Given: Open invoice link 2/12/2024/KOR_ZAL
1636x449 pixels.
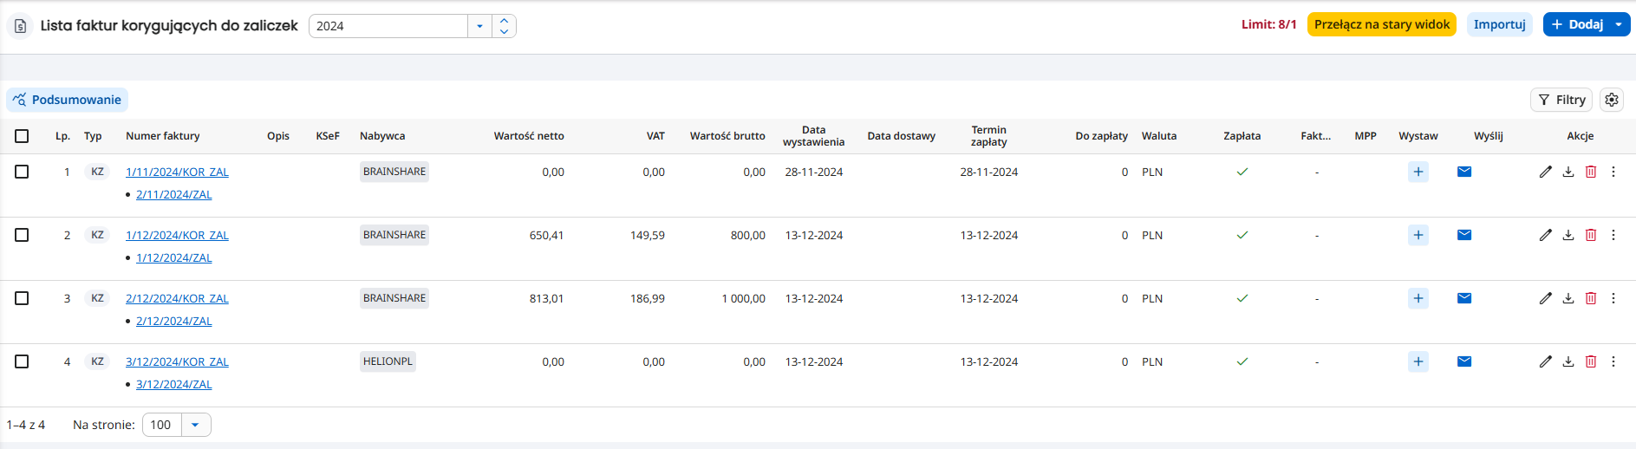Looking at the screenshot, I should (177, 298).
